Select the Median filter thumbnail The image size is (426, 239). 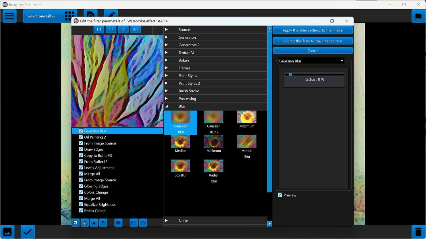[x=181, y=144]
